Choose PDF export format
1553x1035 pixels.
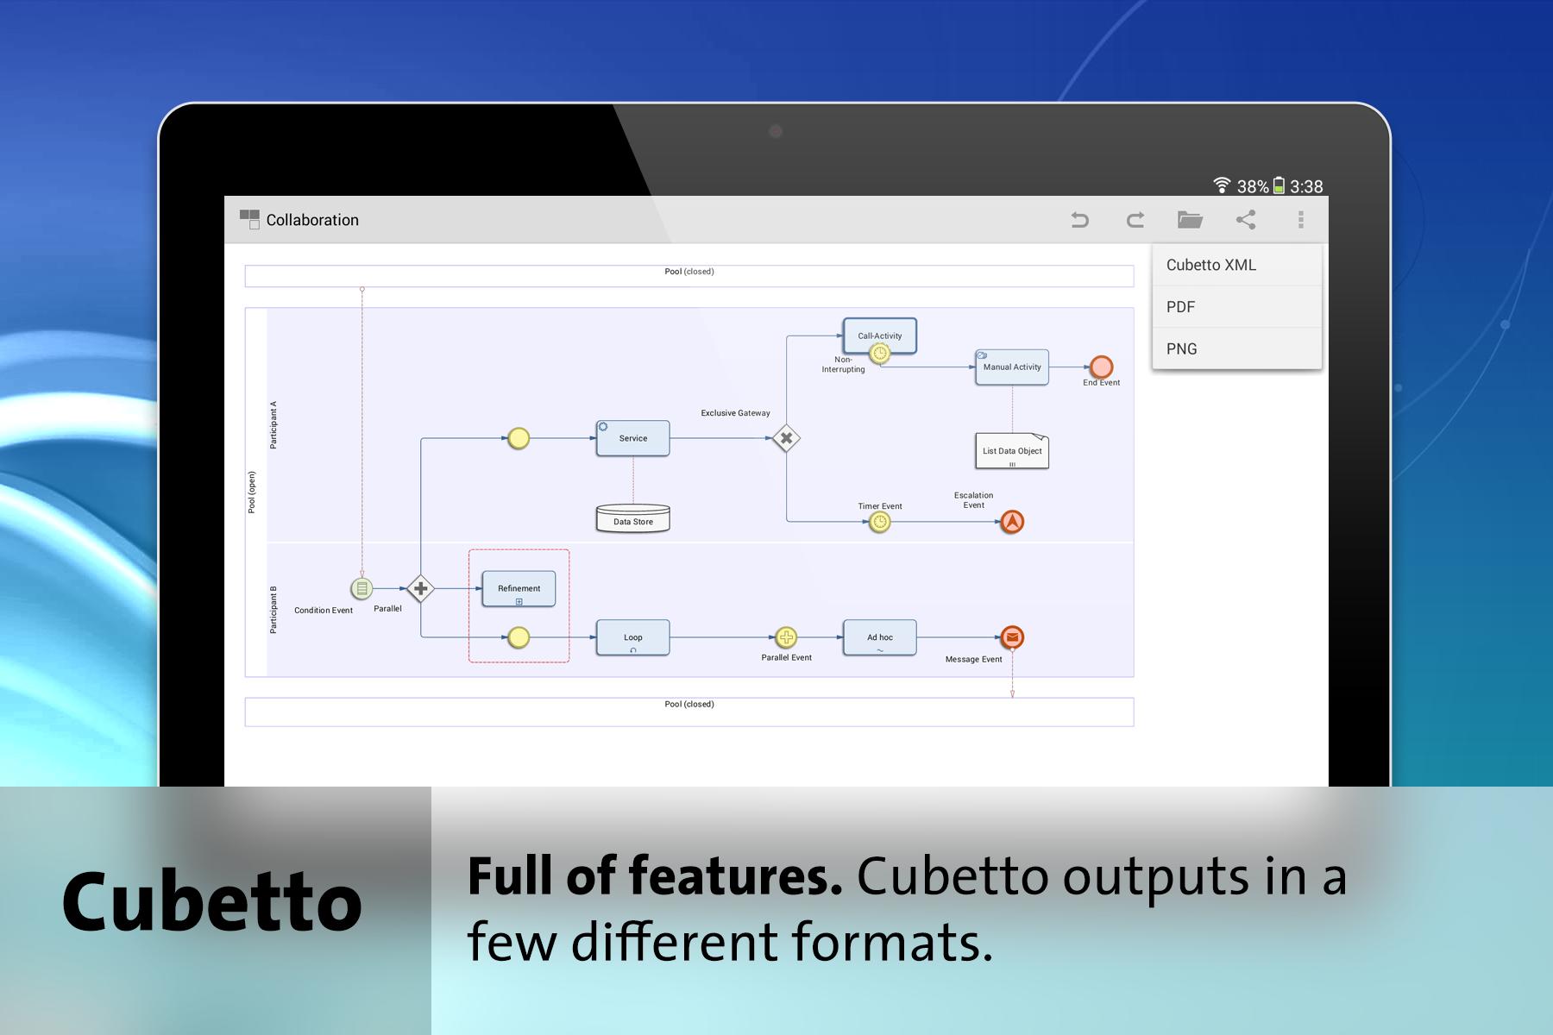pos(1237,307)
